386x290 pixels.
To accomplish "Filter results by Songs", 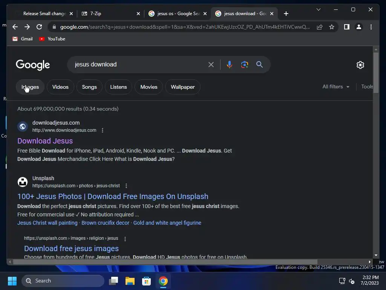I will 89,87.
